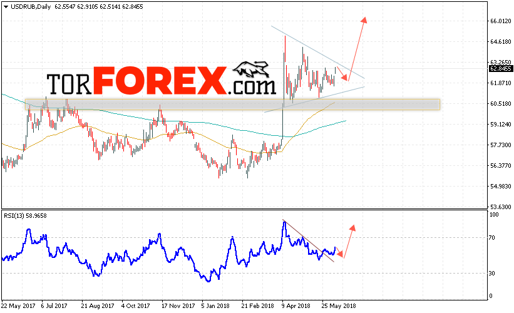Select the 59.1240 price axis label
The image size is (514, 313).
click(x=501, y=124)
